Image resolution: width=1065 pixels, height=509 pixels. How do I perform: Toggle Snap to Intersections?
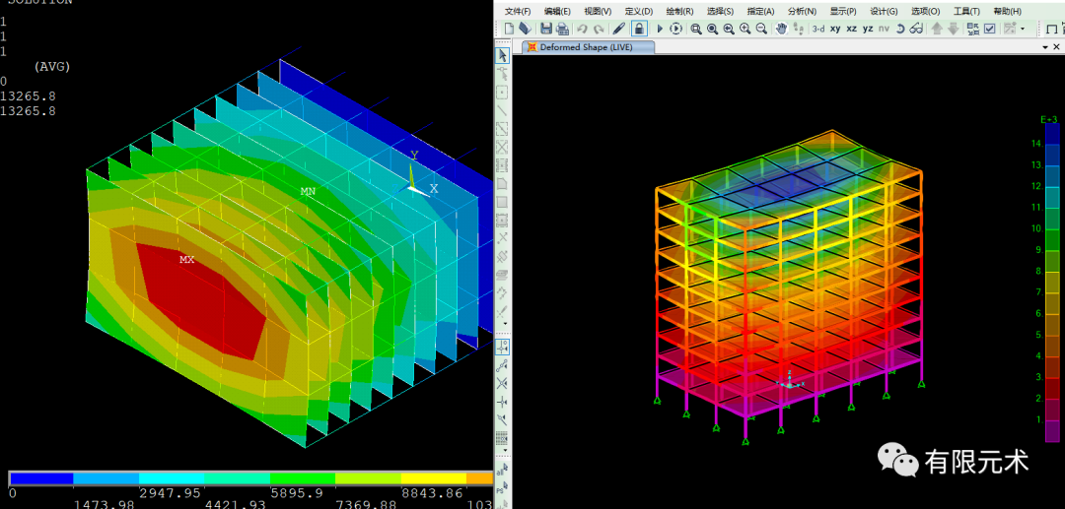point(503,384)
